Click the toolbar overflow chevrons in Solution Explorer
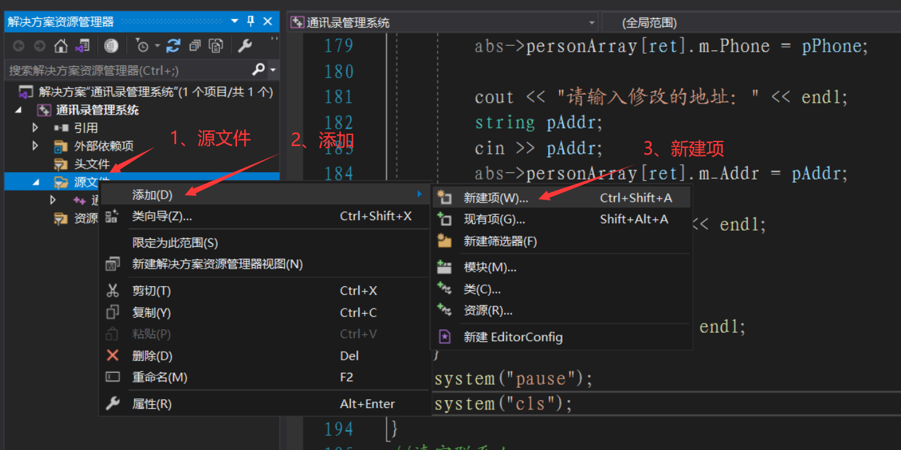This screenshot has width=901, height=450. tap(274, 39)
